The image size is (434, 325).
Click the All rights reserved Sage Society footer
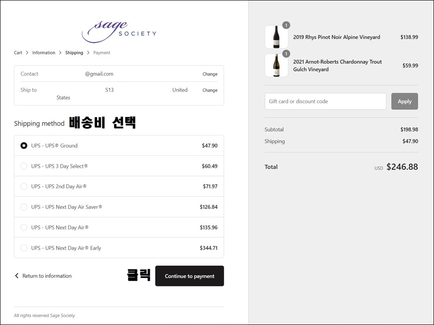point(45,316)
